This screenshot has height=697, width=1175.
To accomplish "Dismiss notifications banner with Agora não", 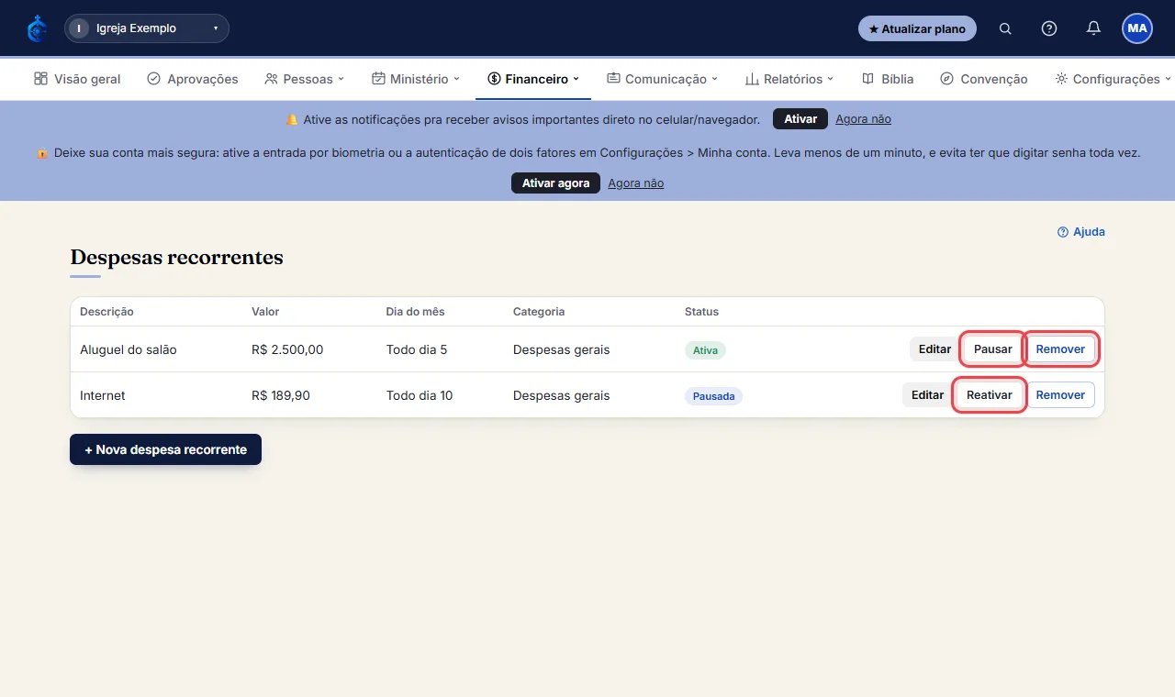I will [x=863, y=119].
